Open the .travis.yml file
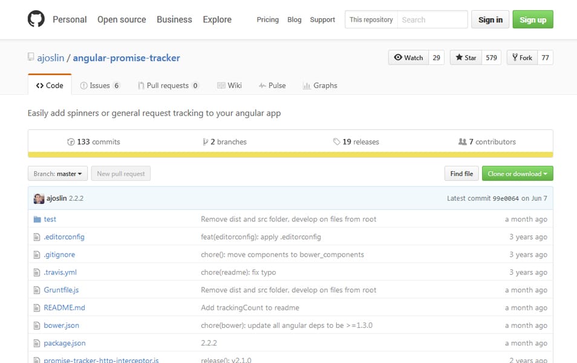 click(60, 272)
